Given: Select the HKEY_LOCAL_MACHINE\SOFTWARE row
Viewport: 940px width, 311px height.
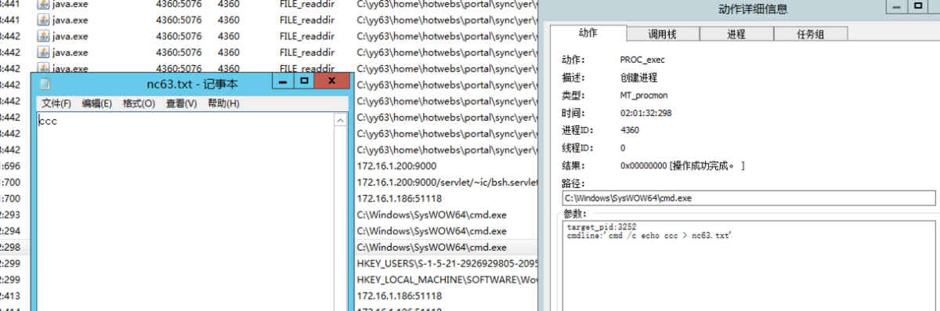Looking at the screenshot, I should [x=446, y=280].
